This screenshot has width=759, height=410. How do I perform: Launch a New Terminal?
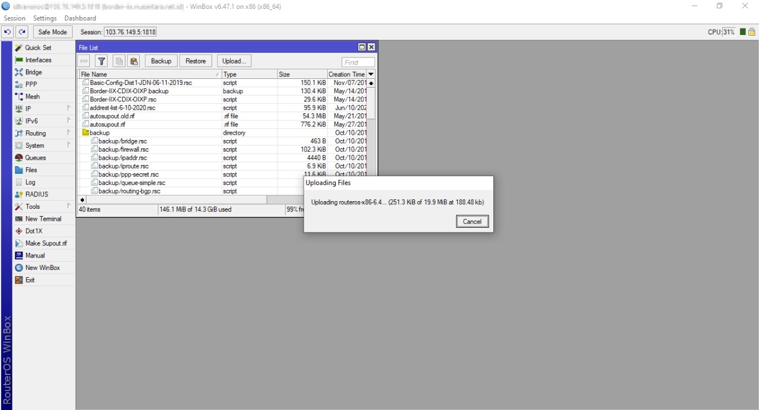(43, 219)
